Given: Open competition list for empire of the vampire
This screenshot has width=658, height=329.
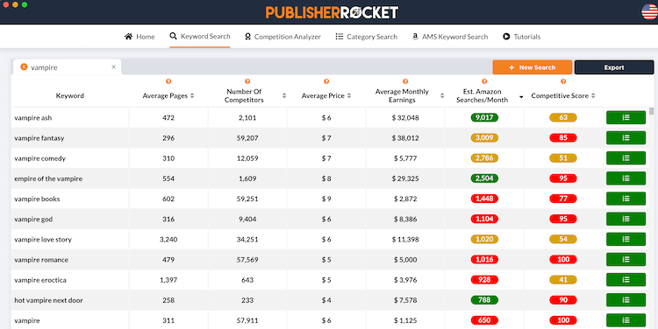Looking at the screenshot, I should click(626, 178).
